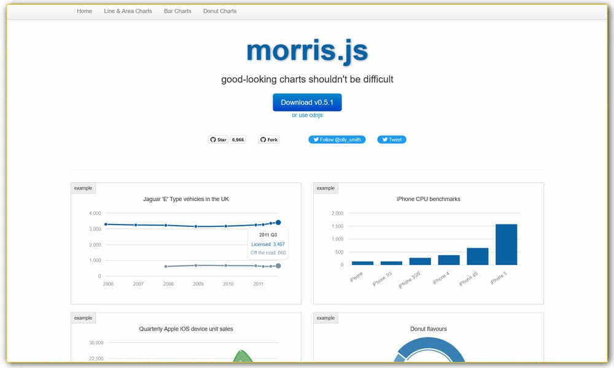Open the Donut Charts page

(220, 10)
